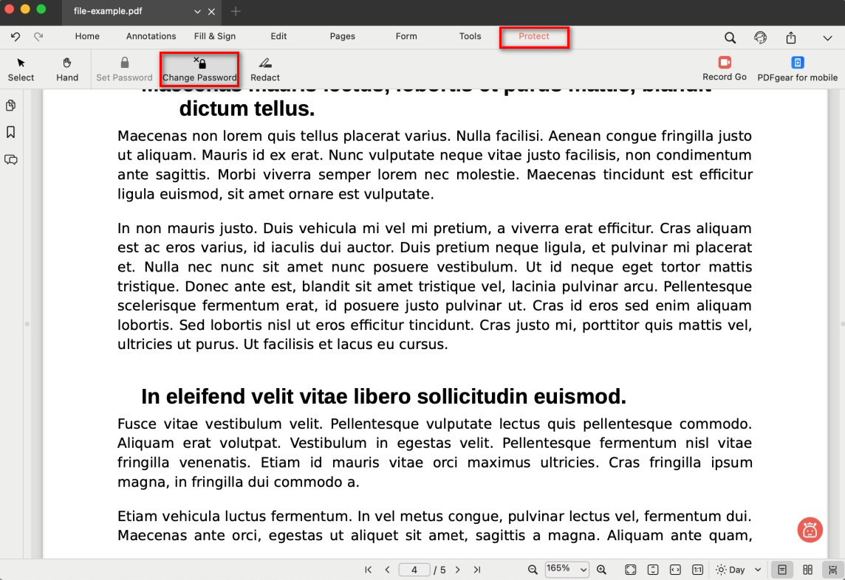Launch Record Go
845x580 pixels.
(x=725, y=69)
